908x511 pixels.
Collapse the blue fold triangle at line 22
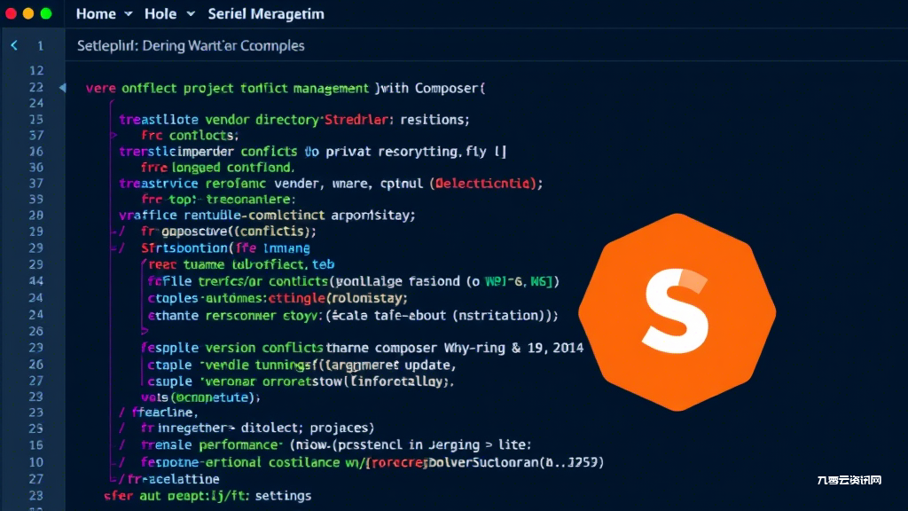pyautogui.click(x=63, y=88)
